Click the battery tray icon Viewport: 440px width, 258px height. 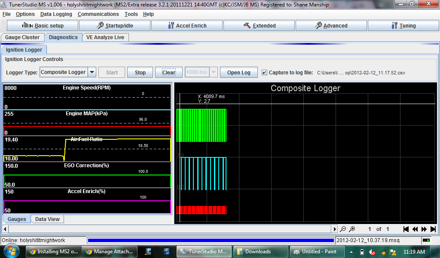[362, 252]
